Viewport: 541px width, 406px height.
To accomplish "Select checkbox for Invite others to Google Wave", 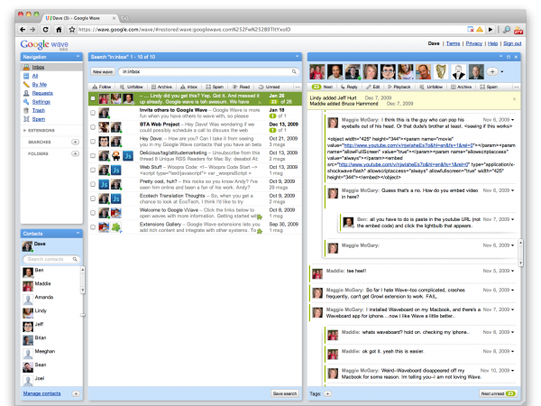I will point(93,113).
